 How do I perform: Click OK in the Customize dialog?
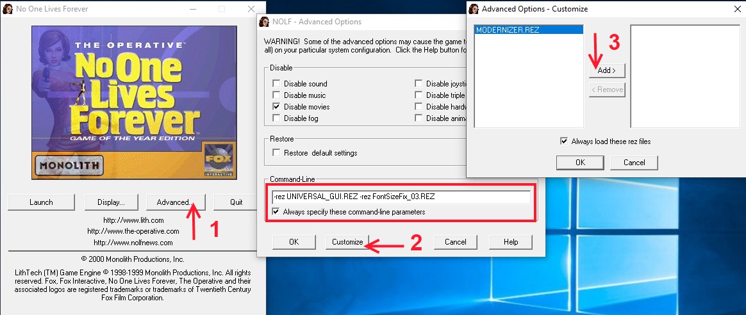[580, 163]
